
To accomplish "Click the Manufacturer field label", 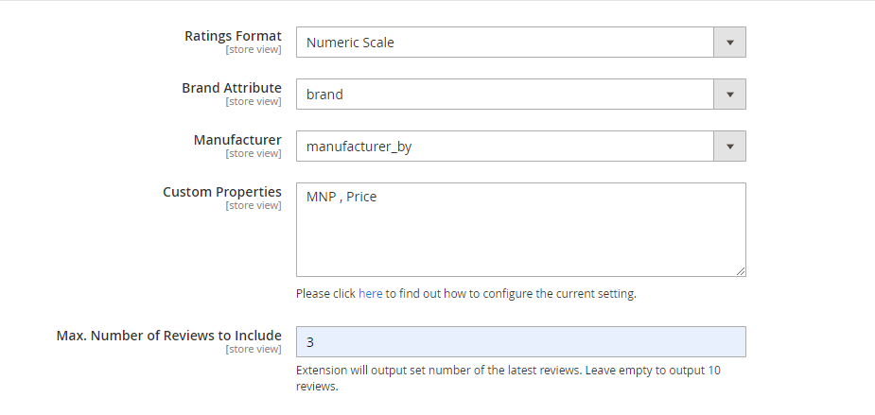I will point(237,140).
